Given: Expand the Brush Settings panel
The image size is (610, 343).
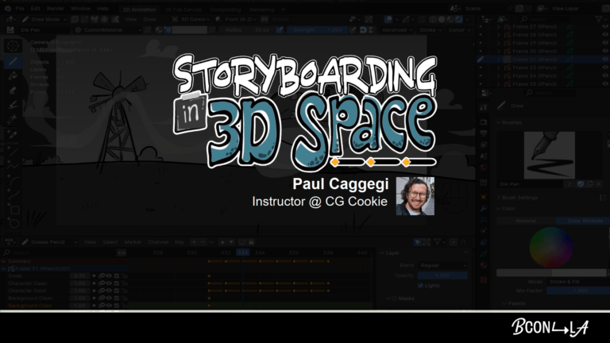Looking at the screenshot, I should tap(519, 198).
